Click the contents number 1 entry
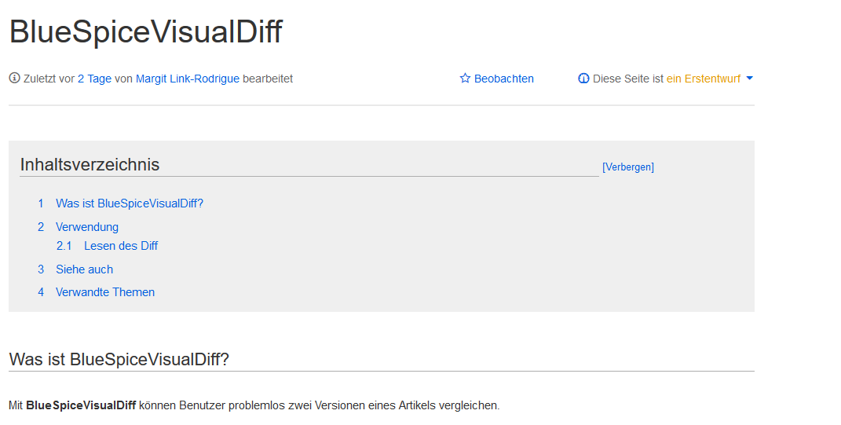Image resolution: width=841 pixels, height=425 pixels. pyautogui.click(x=41, y=203)
